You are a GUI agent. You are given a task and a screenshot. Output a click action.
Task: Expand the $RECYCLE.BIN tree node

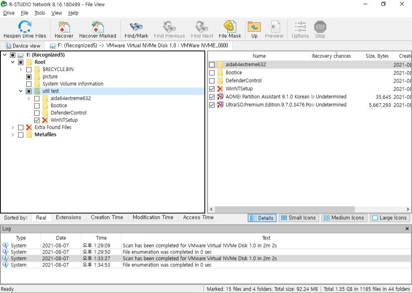click(21, 70)
